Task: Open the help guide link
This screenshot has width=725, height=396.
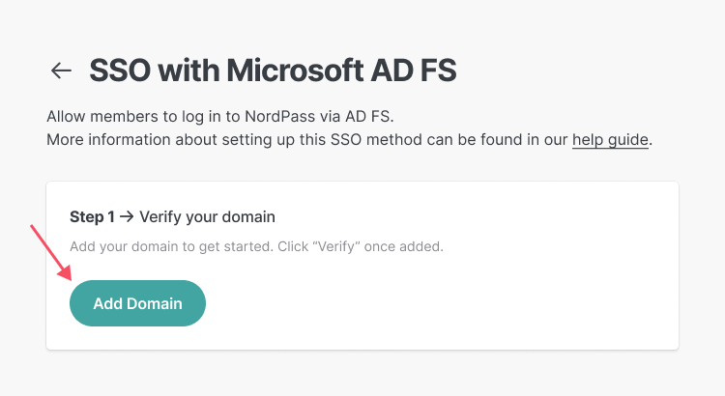Action: [x=610, y=139]
